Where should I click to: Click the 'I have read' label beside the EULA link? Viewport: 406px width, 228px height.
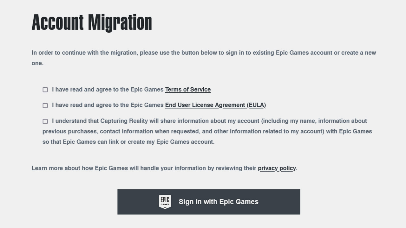coord(108,105)
